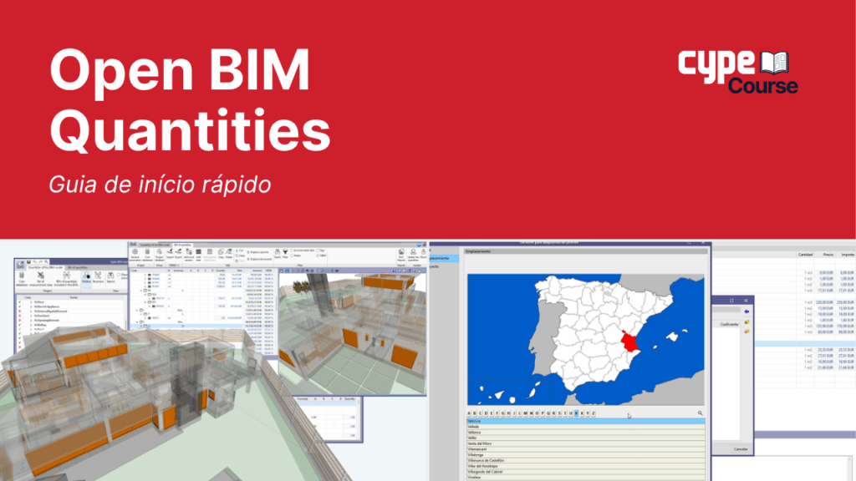Viewport: 856px width, 481px height.
Task: Open the BoQ Reports icon
Action: tap(400, 254)
